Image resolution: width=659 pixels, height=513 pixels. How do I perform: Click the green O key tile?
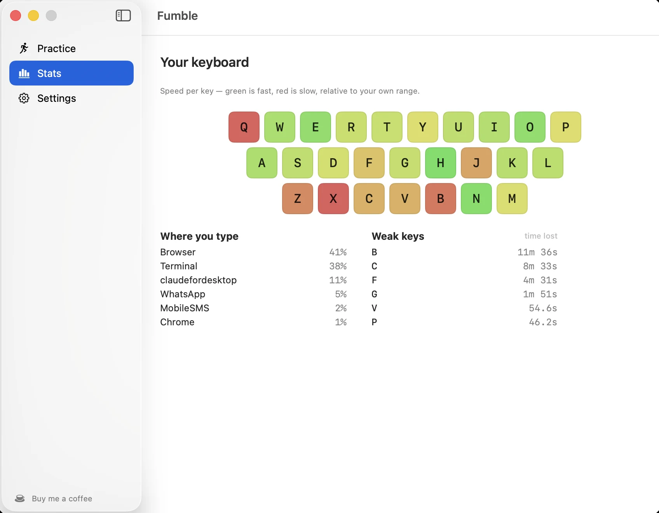(x=530, y=127)
